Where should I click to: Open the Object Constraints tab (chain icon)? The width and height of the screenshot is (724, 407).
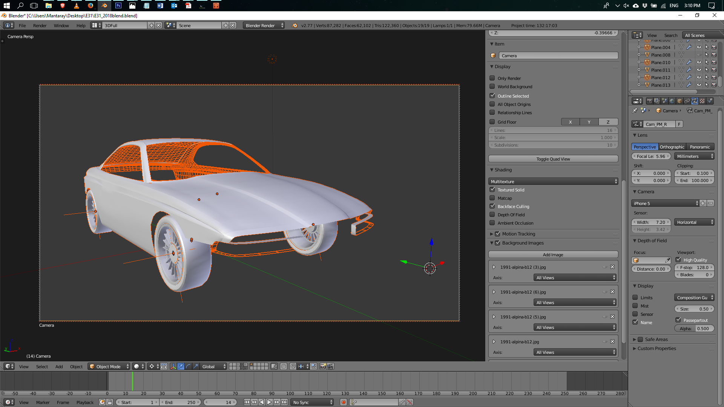[687, 101]
